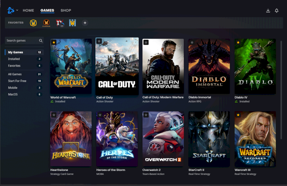Unfavorite World of Warcraft star
This screenshot has height=186, width=287.
54,42
